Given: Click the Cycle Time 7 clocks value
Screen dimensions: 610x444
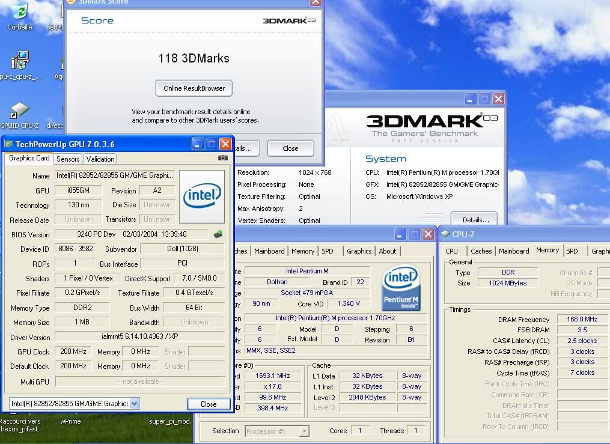Looking at the screenshot, I should (x=582, y=373).
